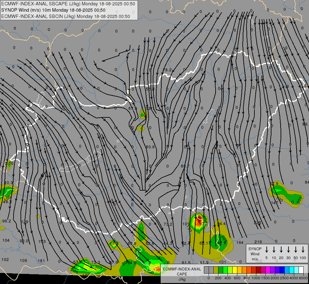The width and height of the screenshot is (309, 284).
Task: Click the 181 value on the map
Action: (41, 261)
